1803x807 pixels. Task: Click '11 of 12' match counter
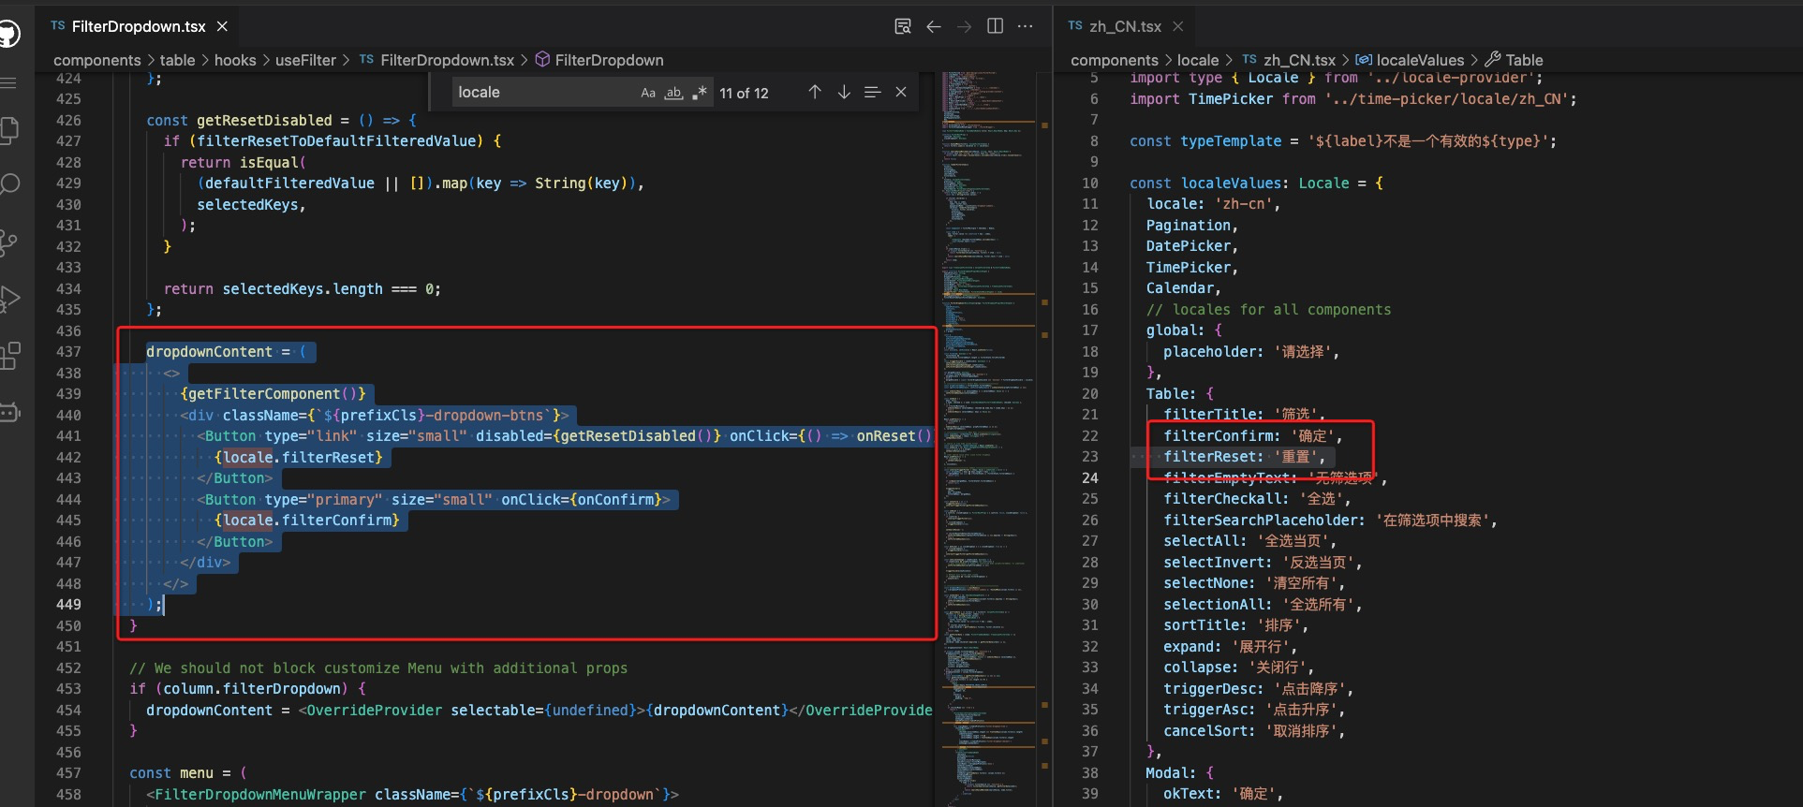pyautogui.click(x=744, y=93)
